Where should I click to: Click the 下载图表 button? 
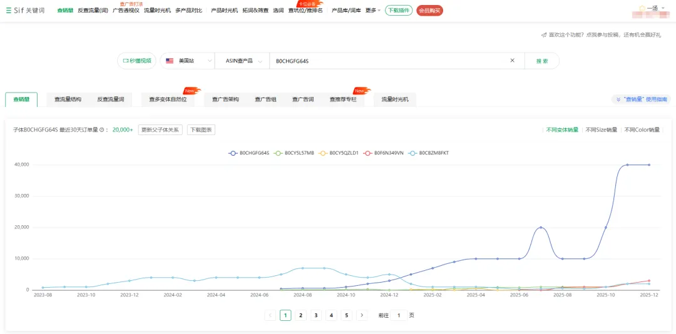201,130
